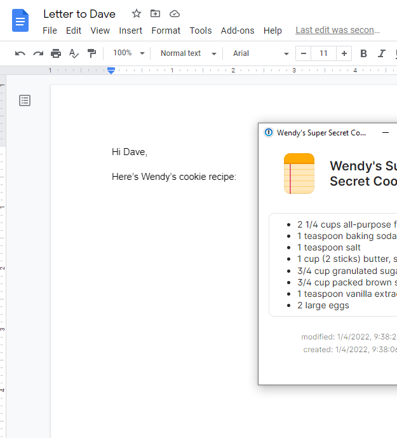The height and width of the screenshot is (438, 397).
Task: Print the document using printer icon
Action: (x=56, y=53)
